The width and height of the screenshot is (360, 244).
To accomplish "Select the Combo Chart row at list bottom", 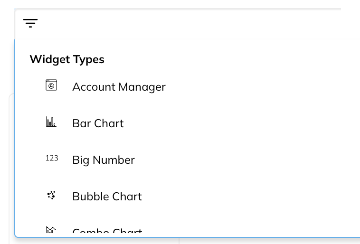I will tap(187, 229).
